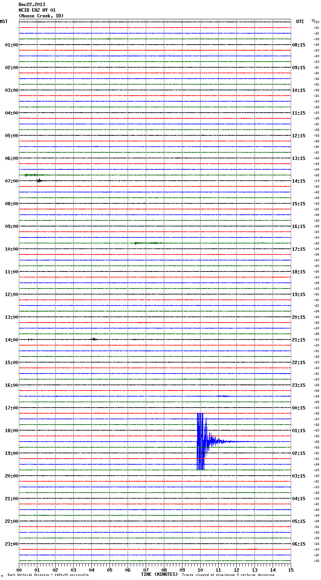Click the "01:15" UTC time label
This screenshot has height=580, width=321.
coord(299,431)
